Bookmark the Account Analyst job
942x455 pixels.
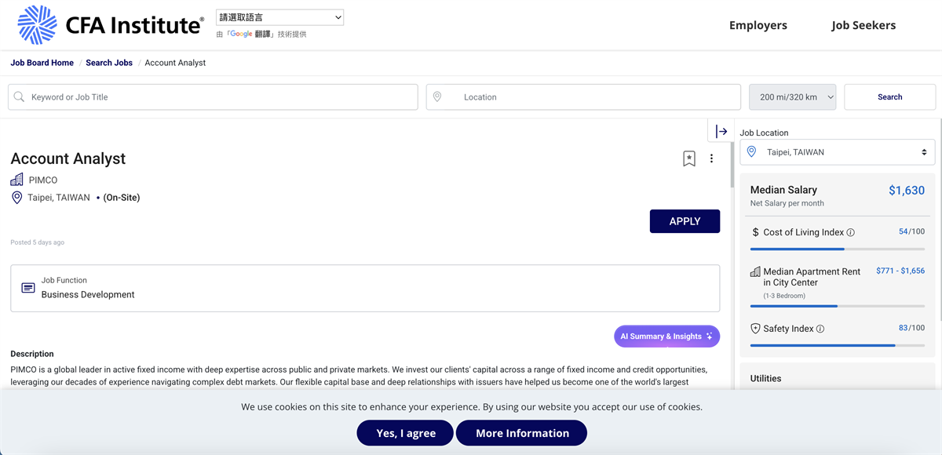tap(688, 158)
